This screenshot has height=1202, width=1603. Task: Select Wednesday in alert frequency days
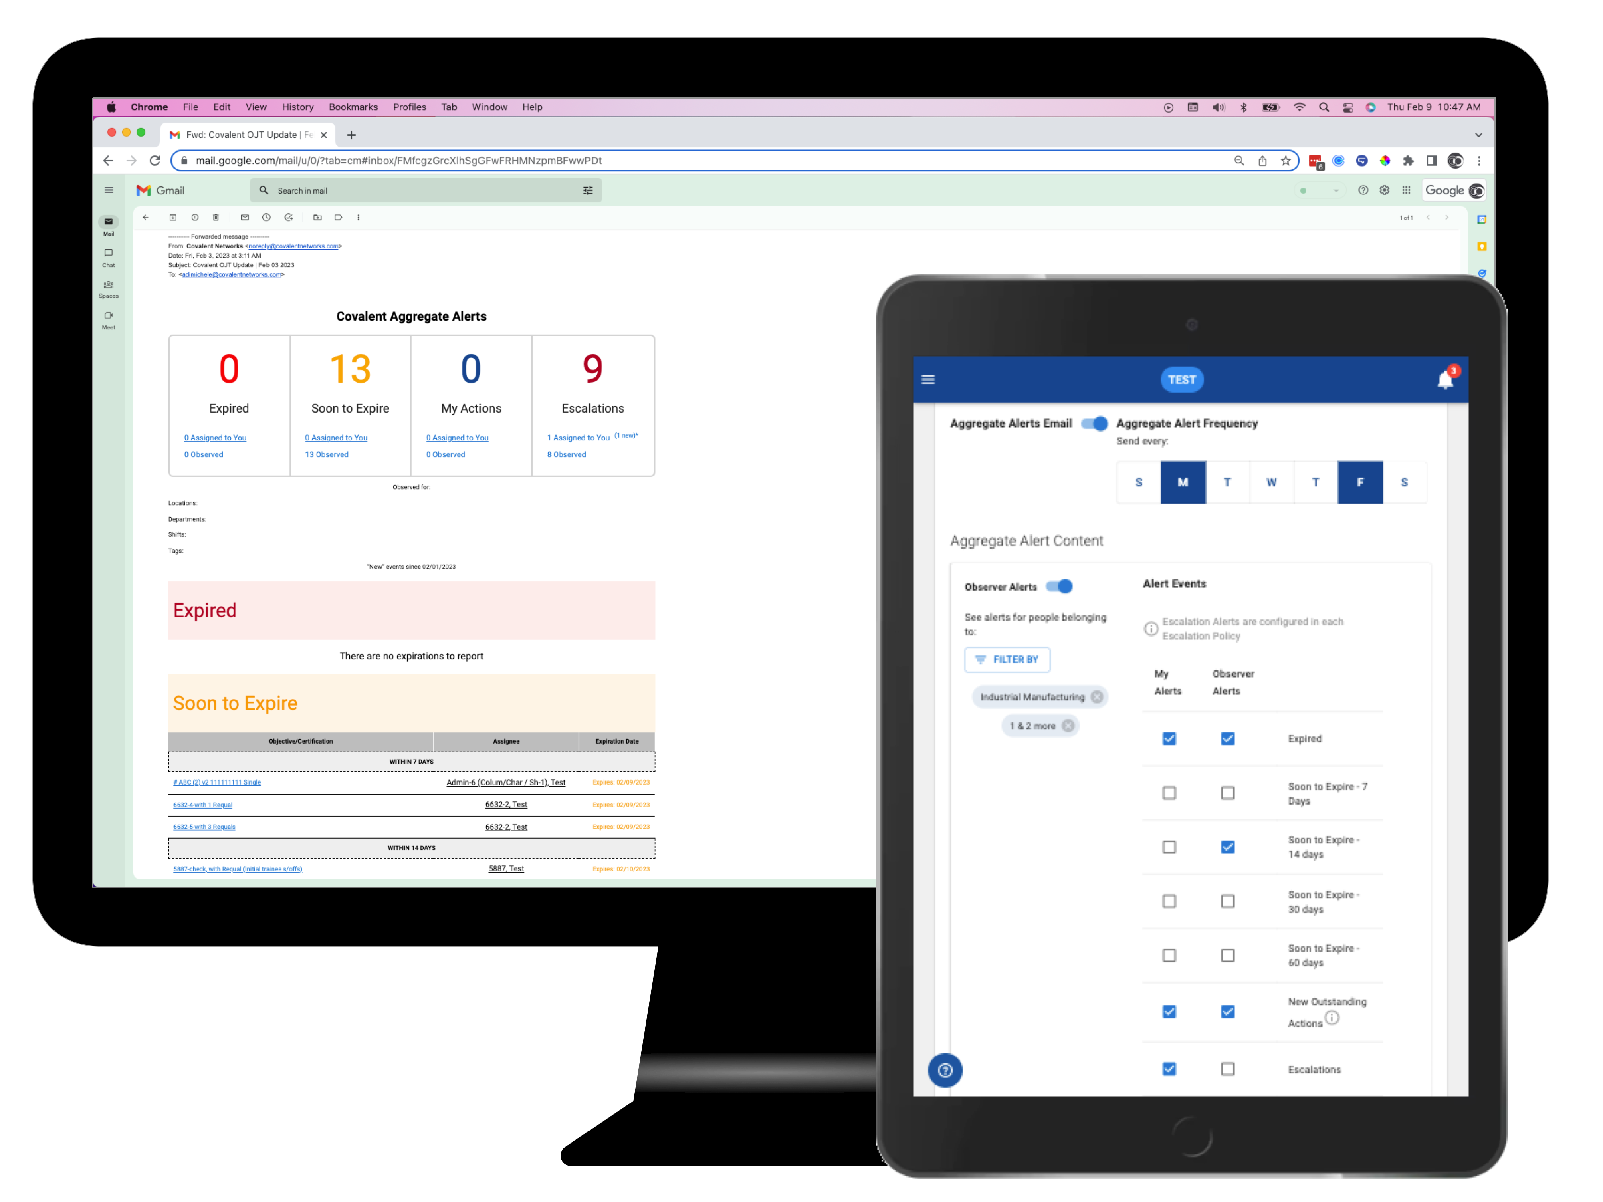pos(1271,482)
